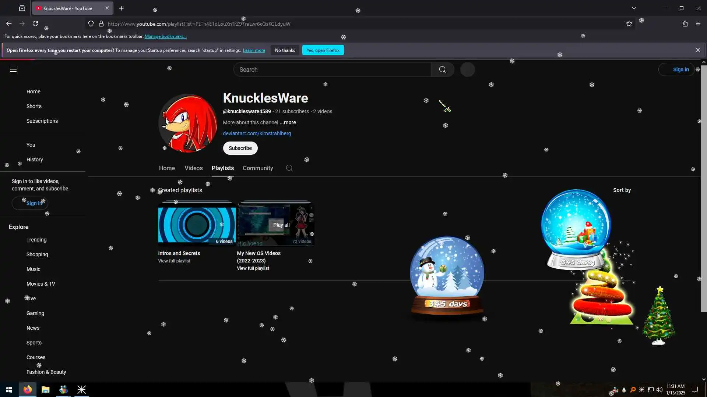This screenshot has height=397, width=707.
Task: Subscribe to KnucklesWare channel
Action: (x=240, y=148)
